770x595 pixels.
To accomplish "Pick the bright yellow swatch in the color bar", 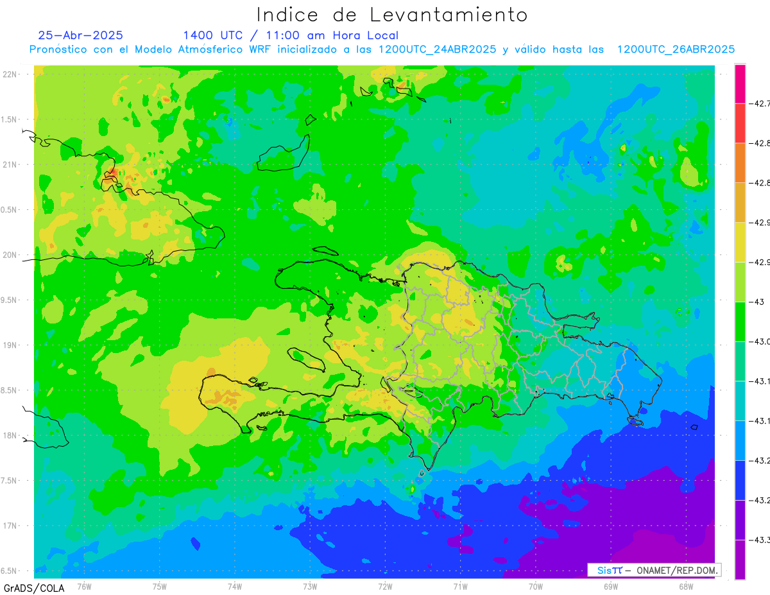I will point(740,242).
